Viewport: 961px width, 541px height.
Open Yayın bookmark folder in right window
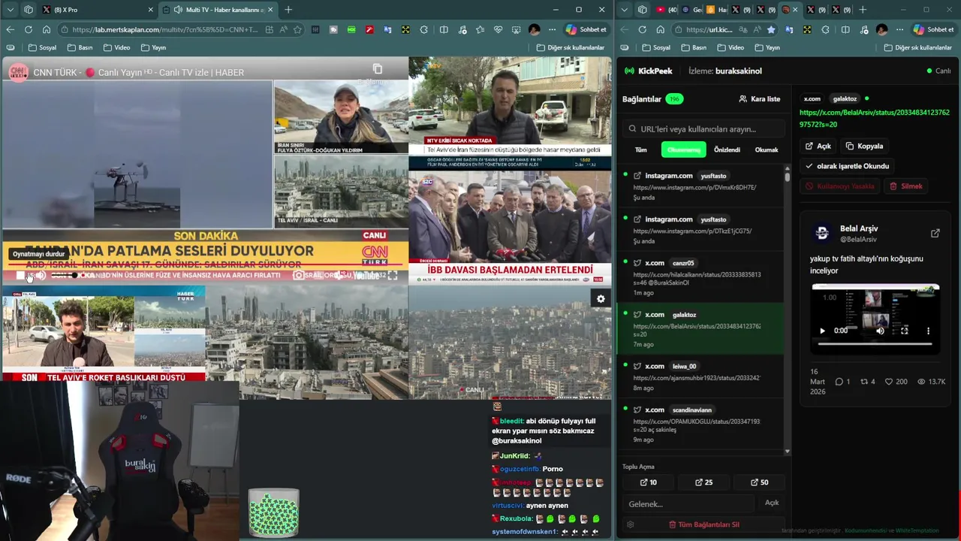pos(767,47)
